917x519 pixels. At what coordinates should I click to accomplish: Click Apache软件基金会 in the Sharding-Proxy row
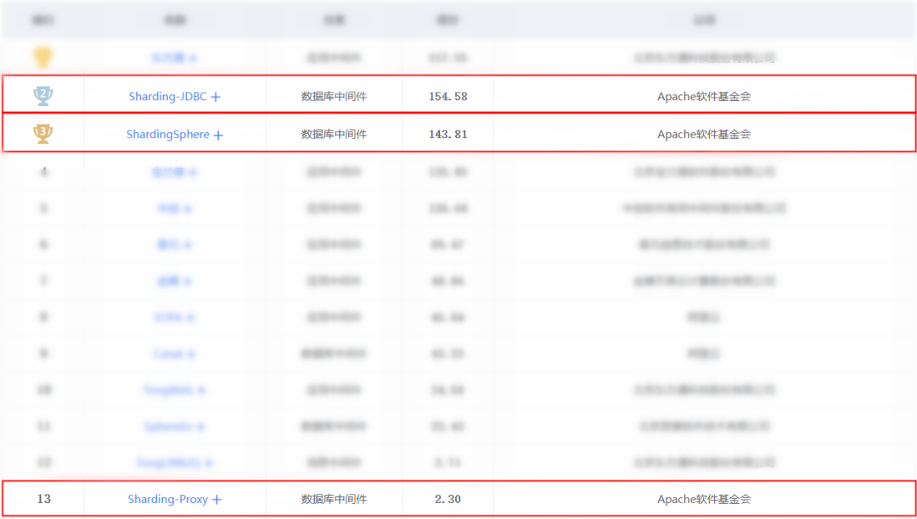pos(704,499)
